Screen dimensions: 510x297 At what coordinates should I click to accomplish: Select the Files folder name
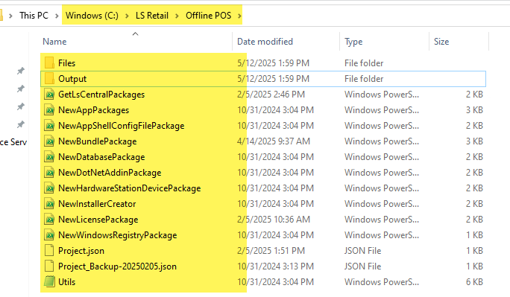click(66, 63)
